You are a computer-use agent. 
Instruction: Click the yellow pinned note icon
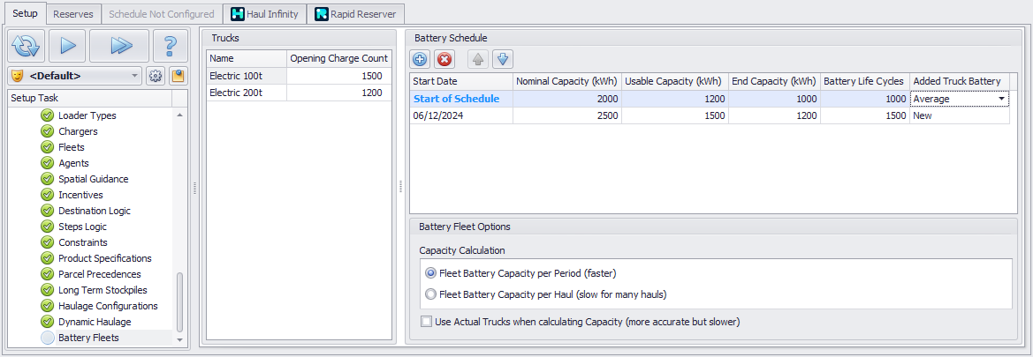point(178,76)
